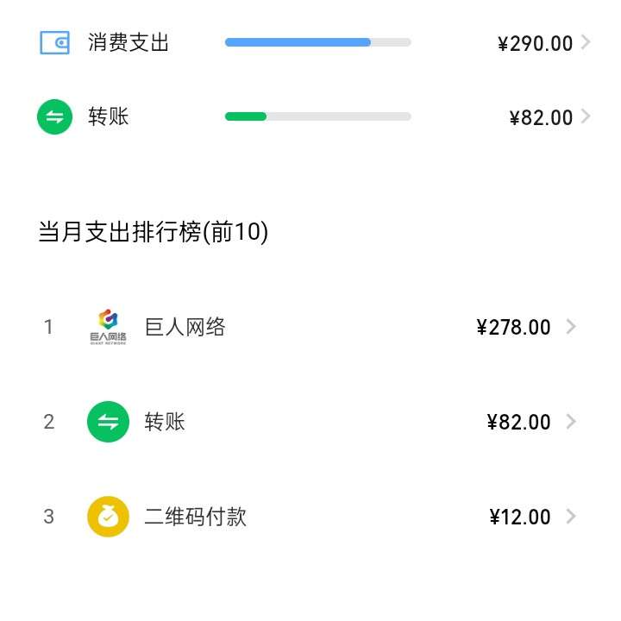Screen dimensions: 621x621
Task: Open details chevron for rank 2 转账
Action: coord(570,422)
